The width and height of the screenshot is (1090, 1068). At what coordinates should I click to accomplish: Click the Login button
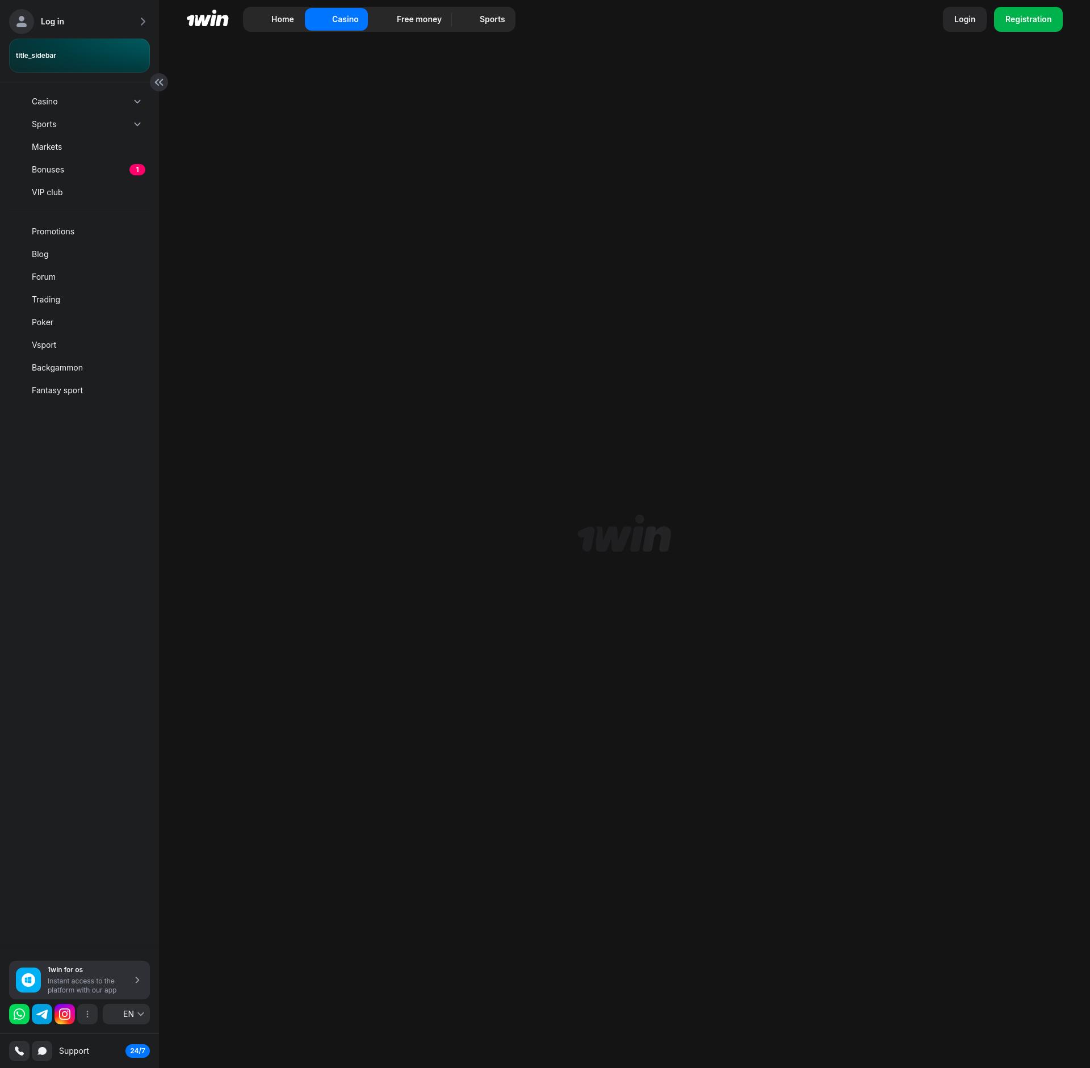pyautogui.click(x=965, y=19)
